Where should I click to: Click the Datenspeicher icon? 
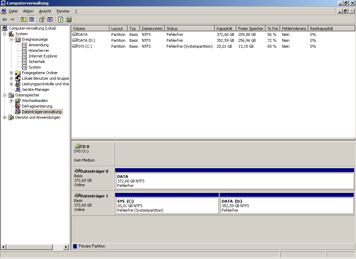click(11, 95)
